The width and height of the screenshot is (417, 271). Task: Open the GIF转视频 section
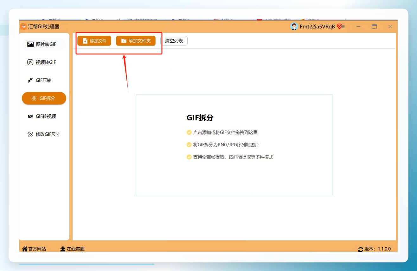point(44,116)
